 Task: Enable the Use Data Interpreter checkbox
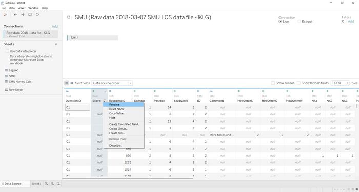coord(7,51)
